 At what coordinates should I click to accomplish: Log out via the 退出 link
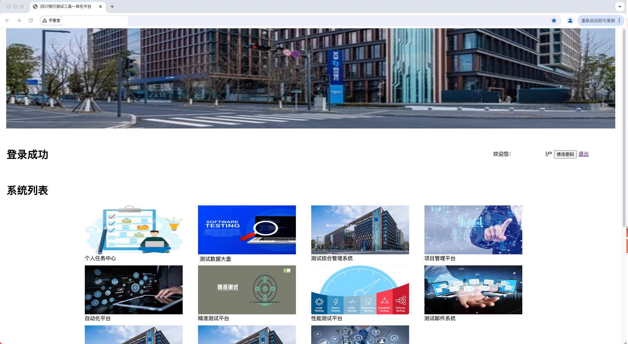(584, 154)
